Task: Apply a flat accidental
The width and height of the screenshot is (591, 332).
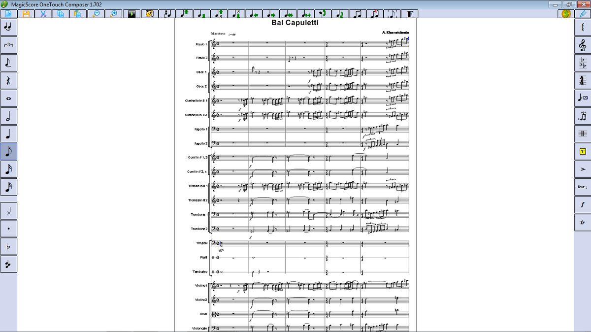Action: [8, 246]
